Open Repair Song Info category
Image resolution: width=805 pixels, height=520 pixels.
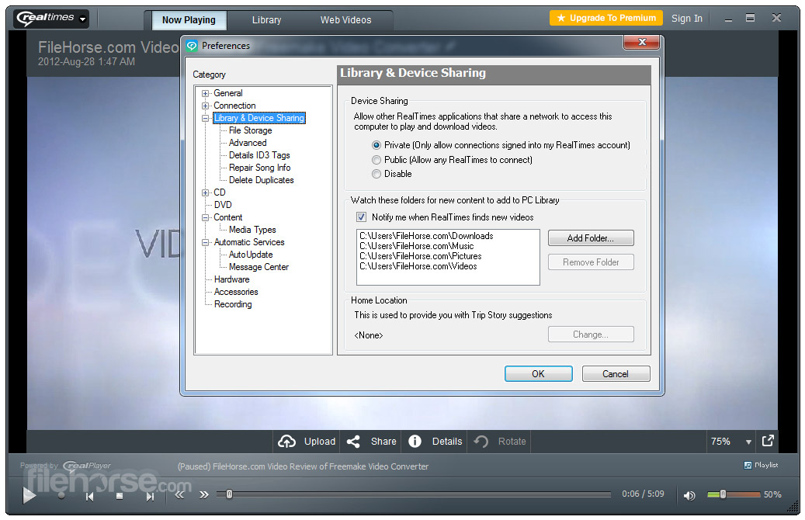[260, 168]
